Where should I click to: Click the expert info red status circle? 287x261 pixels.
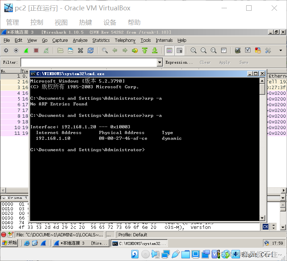(x=4, y=235)
